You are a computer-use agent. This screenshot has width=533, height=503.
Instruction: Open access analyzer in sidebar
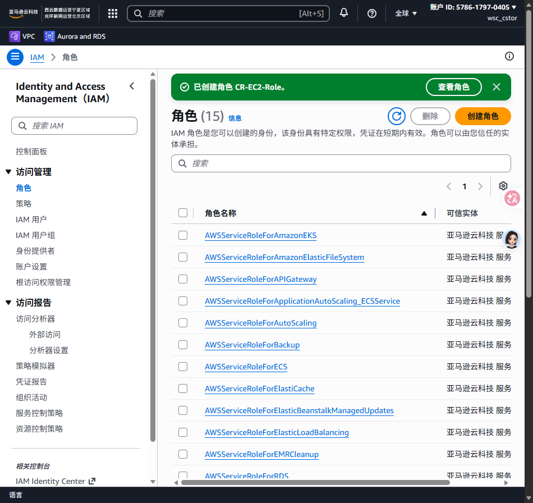[x=35, y=319]
